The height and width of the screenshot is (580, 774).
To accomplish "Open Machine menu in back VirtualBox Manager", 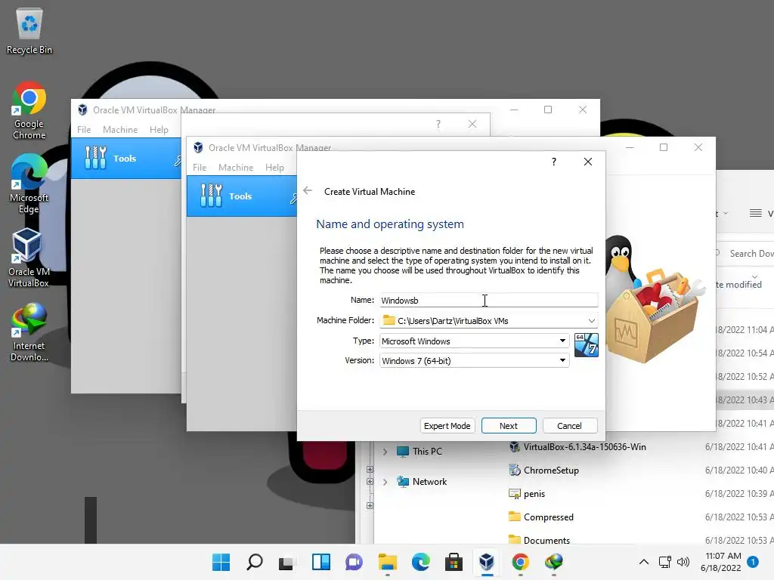I will 120,129.
